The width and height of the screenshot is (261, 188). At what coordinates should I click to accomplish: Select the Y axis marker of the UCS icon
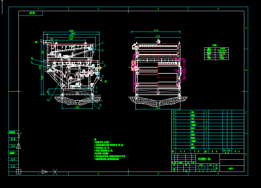pyautogui.click(x=19, y=135)
